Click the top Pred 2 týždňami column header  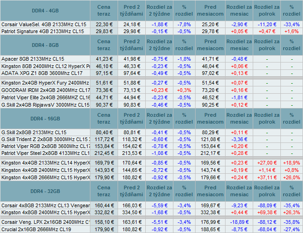point(131,11)
